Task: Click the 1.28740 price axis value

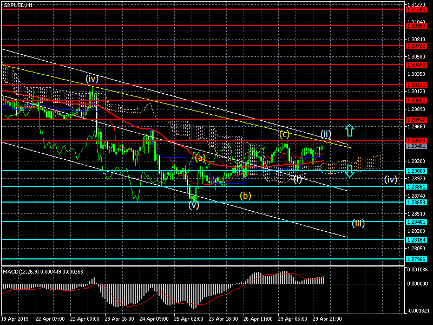Action: pyautogui.click(x=416, y=196)
